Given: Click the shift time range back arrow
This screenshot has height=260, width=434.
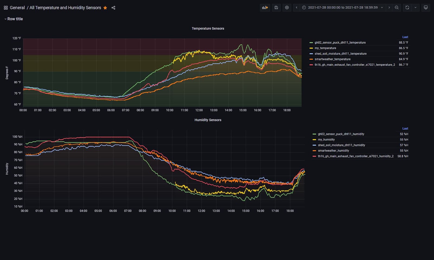Looking at the screenshot, I should click(x=296, y=7).
